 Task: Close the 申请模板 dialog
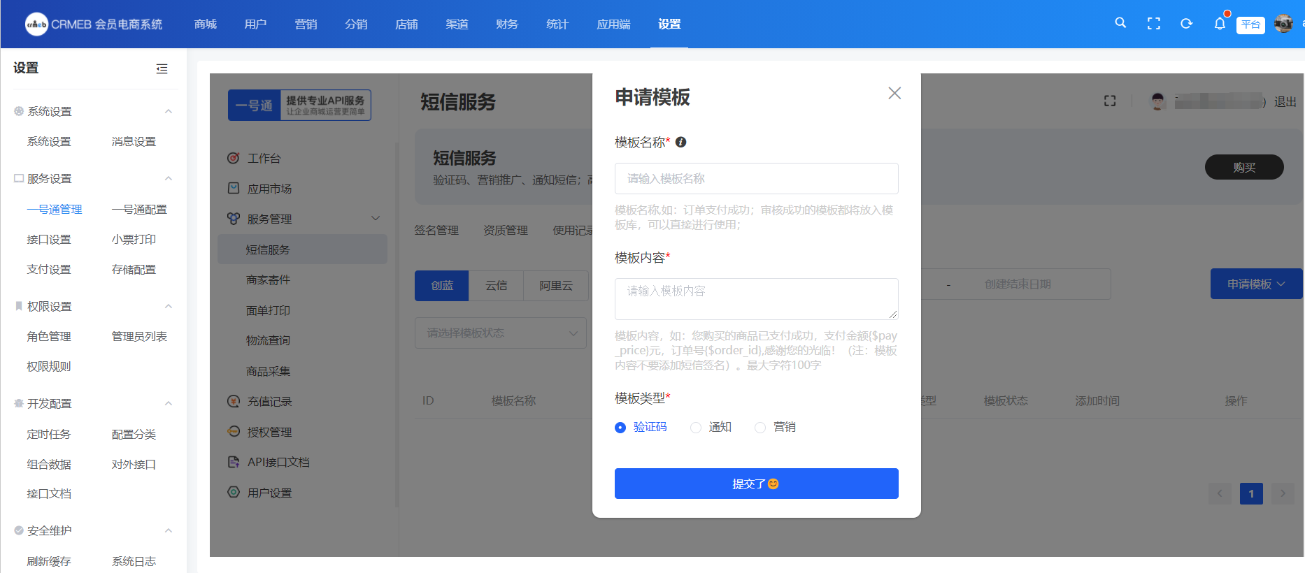pos(894,94)
